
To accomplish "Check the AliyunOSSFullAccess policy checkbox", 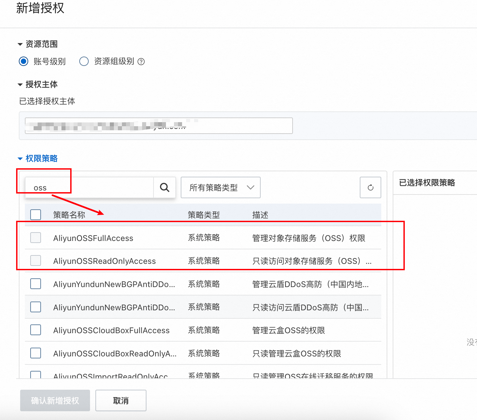I will (36, 238).
